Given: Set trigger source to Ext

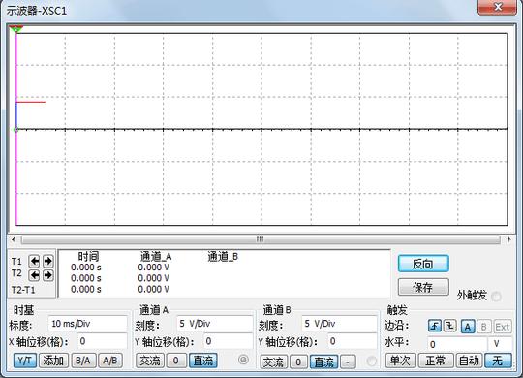Looking at the screenshot, I should coord(503,327).
